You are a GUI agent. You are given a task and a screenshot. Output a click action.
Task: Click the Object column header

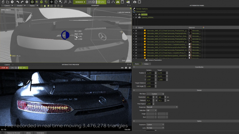[x=140, y=27]
